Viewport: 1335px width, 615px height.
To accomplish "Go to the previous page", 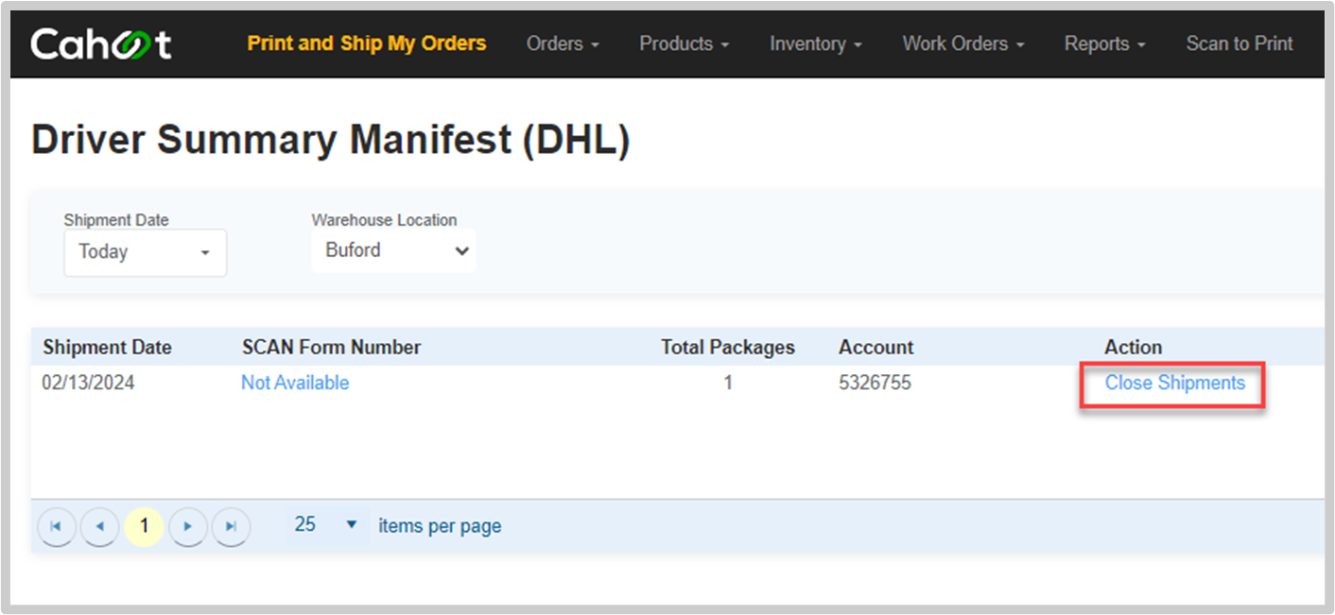I will click(x=99, y=527).
